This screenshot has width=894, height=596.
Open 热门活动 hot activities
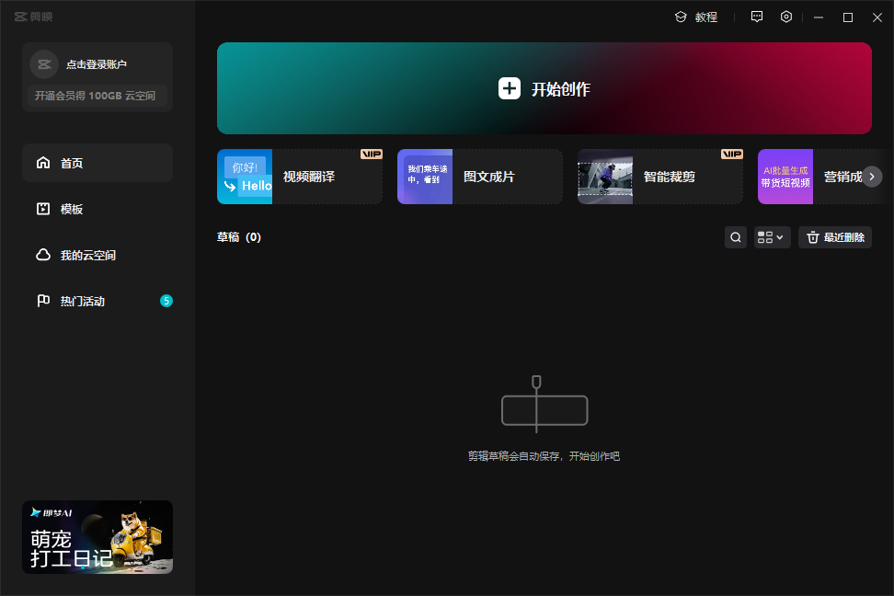[97, 301]
